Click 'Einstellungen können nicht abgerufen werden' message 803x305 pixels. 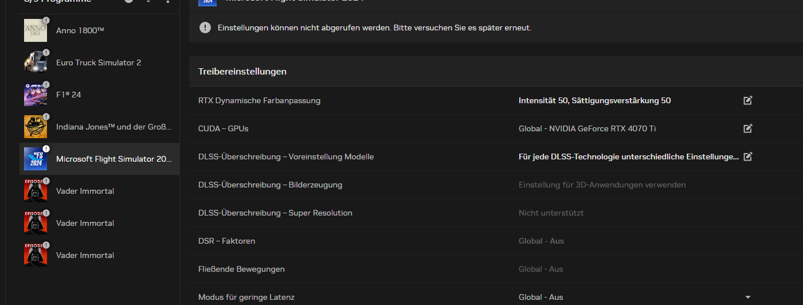click(374, 28)
